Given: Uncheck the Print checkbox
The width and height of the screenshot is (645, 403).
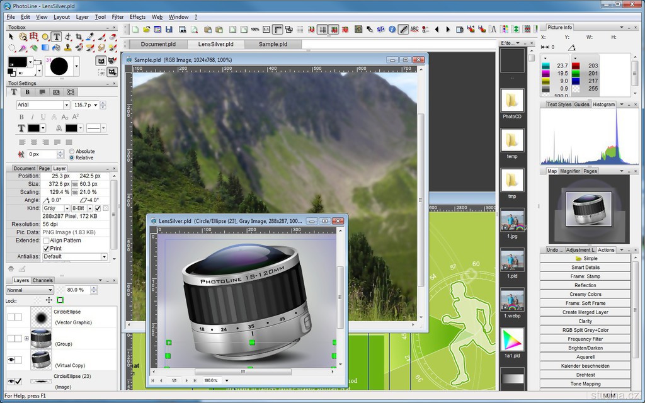Looking at the screenshot, I should (x=46, y=248).
